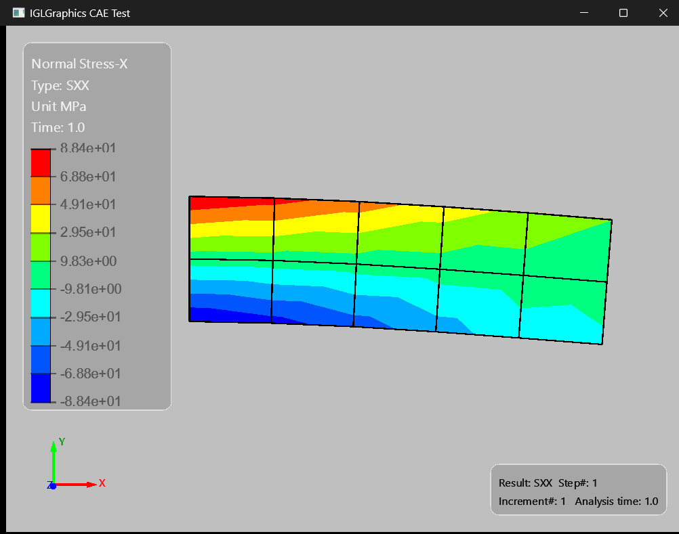This screenshot has width=679, height=534.
Task: Click the 8.84e+01 maximum legend value
Action: coord(88,148)
